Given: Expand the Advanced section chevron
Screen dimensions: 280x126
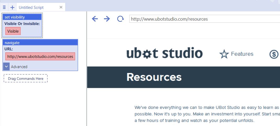Looking at the screenshot, I should coord(6,66).
